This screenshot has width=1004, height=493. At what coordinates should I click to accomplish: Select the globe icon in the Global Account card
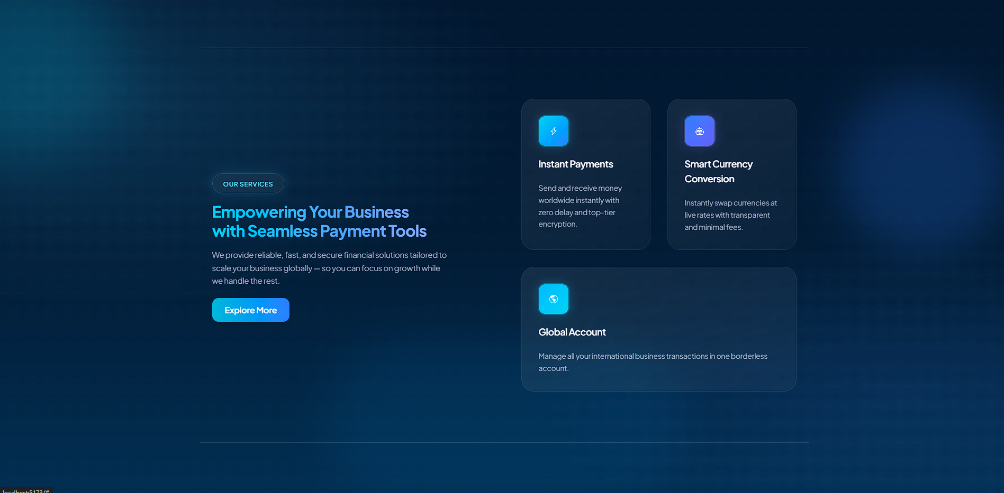point(553,299)
